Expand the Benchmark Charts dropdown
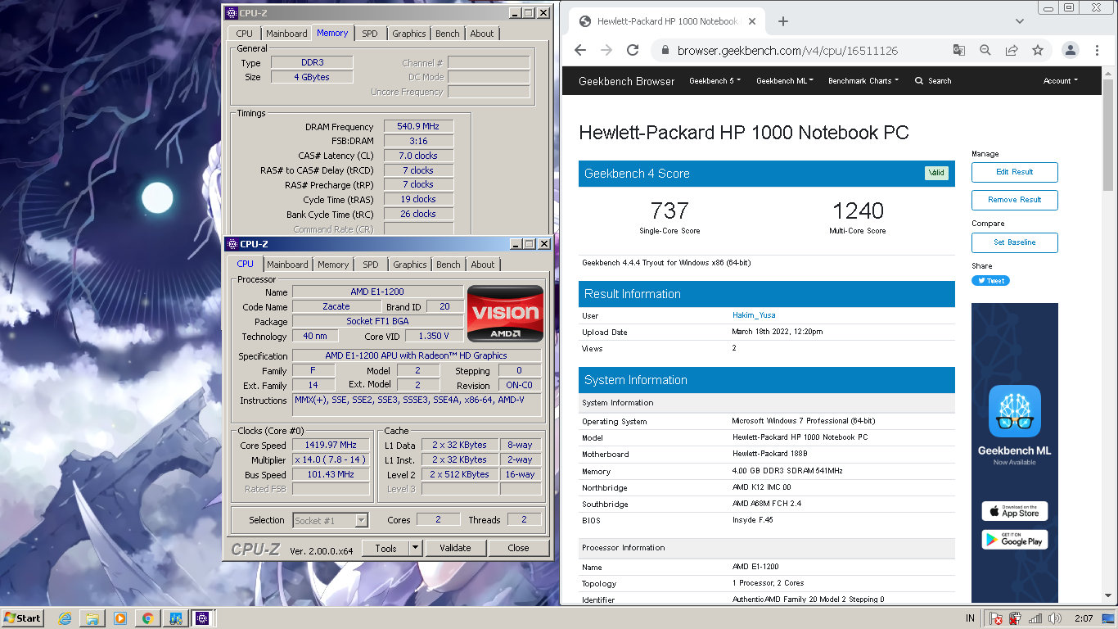This screenshot has height=629, width=1118. pyautogui.click(x=863, y=81)
